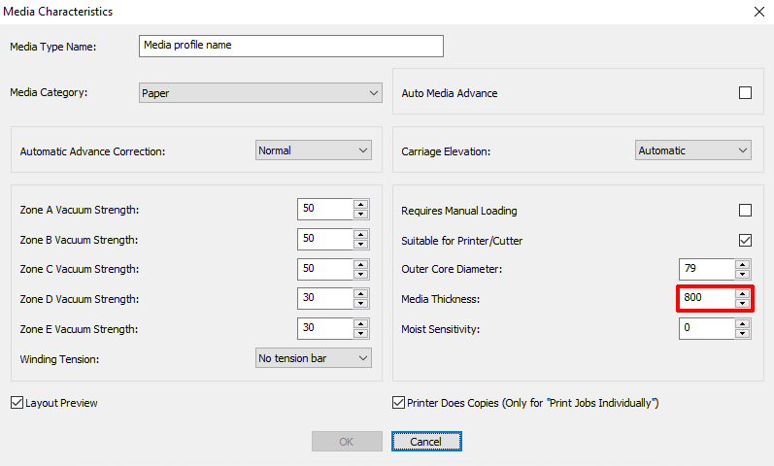
Task: Open the Winding Tension dropdown
Action: (x=314, y=358)
